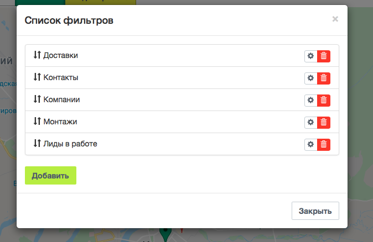Select the Компании filter row label

click(62, 99)
